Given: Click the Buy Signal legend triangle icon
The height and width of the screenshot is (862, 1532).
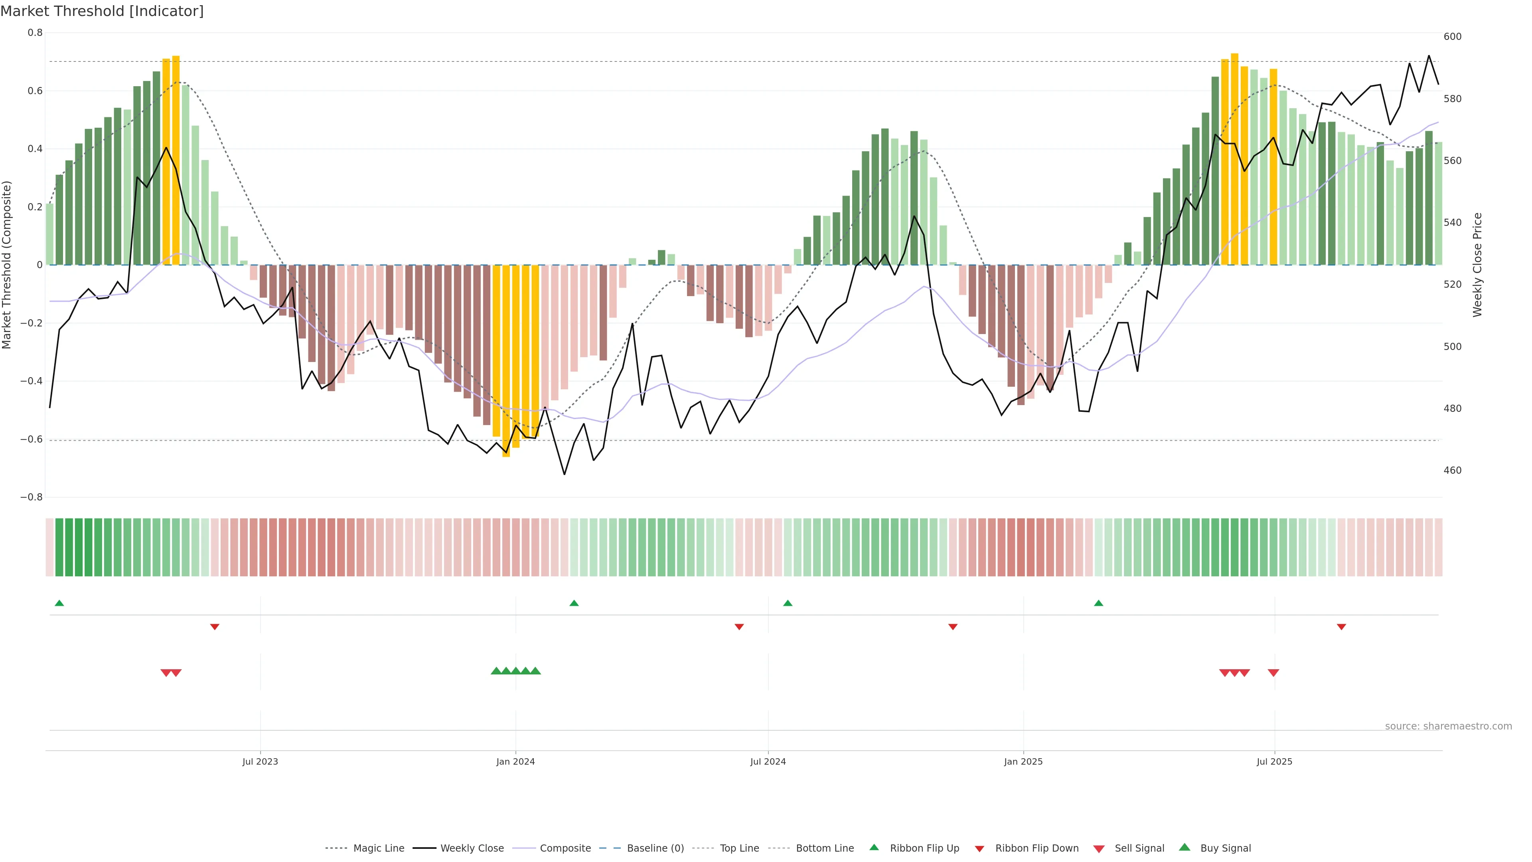Looking at the screenshot, I should point(1185,847).
